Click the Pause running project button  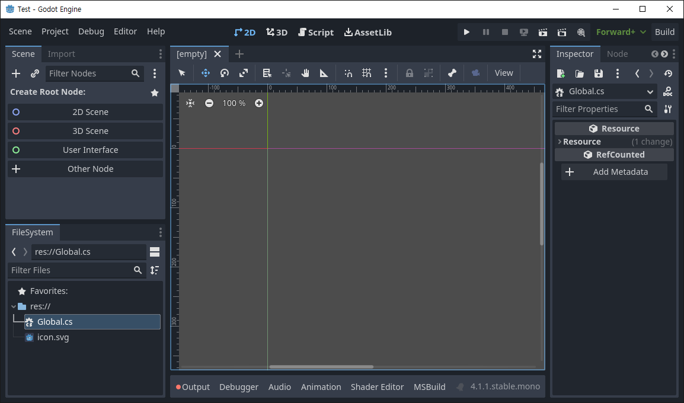[x=485, y=32]
